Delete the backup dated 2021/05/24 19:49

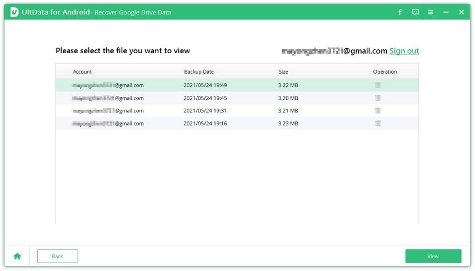[378, 85]
